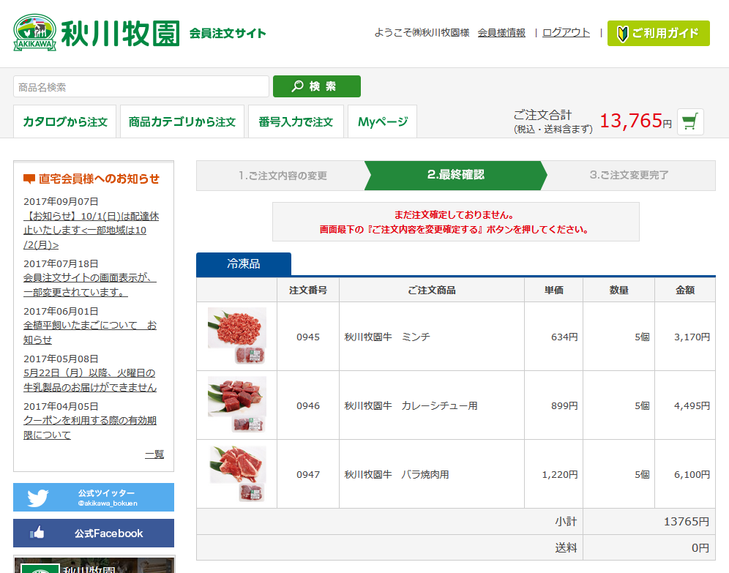Click the amount 3,170円
729x573 pixels.
(x=692, y=337)
